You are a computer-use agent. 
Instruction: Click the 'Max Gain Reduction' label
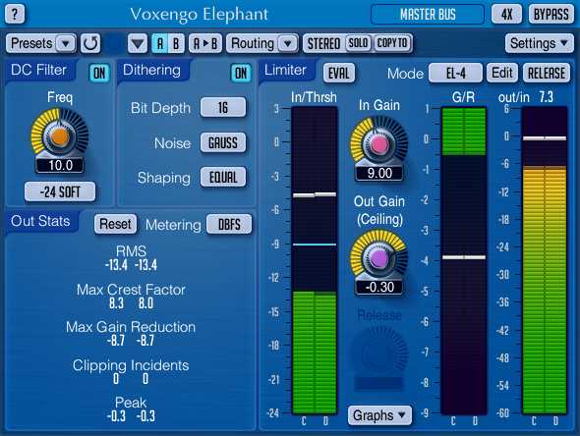pyautogui.click(x=131, y=327)
